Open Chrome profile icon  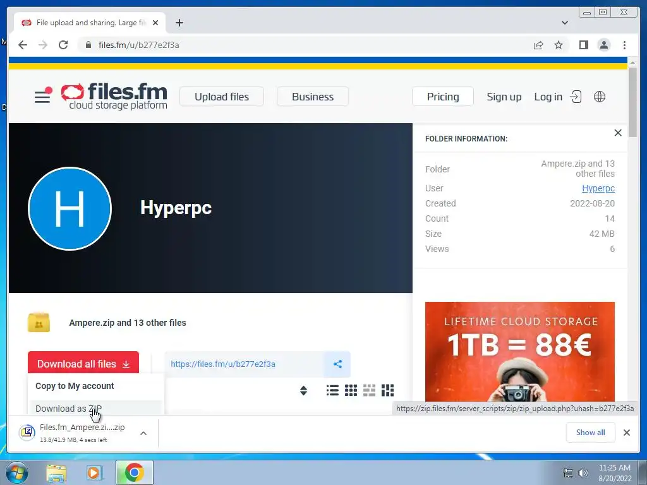(603, 45)
